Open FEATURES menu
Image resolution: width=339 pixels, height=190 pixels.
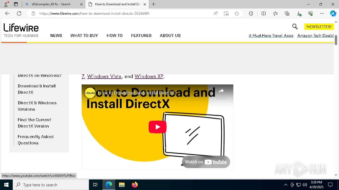(141, 35)
